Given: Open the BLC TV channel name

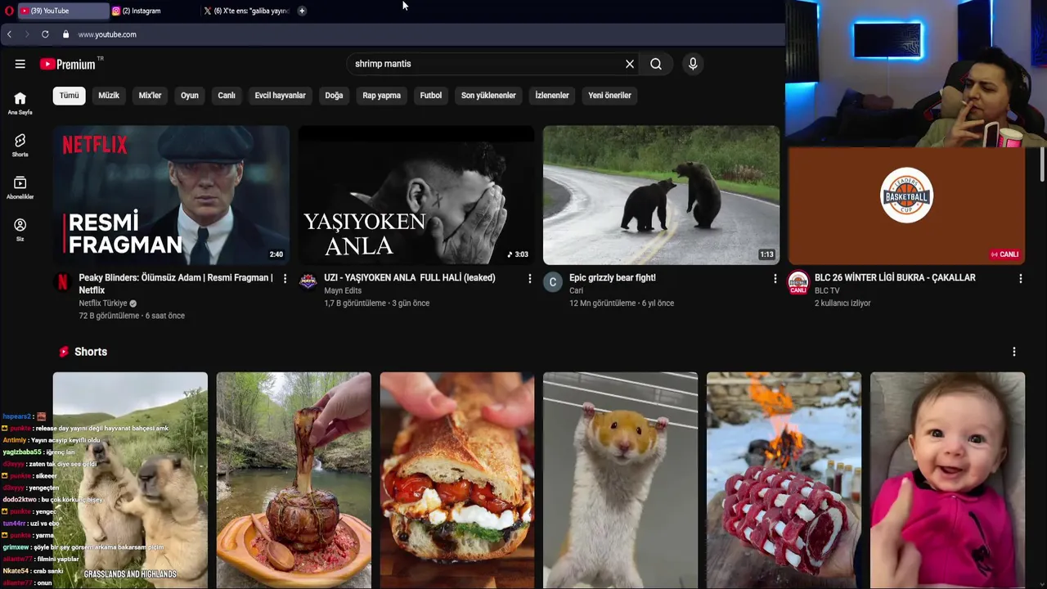Looking at the screenshot, I should (827, 290).
